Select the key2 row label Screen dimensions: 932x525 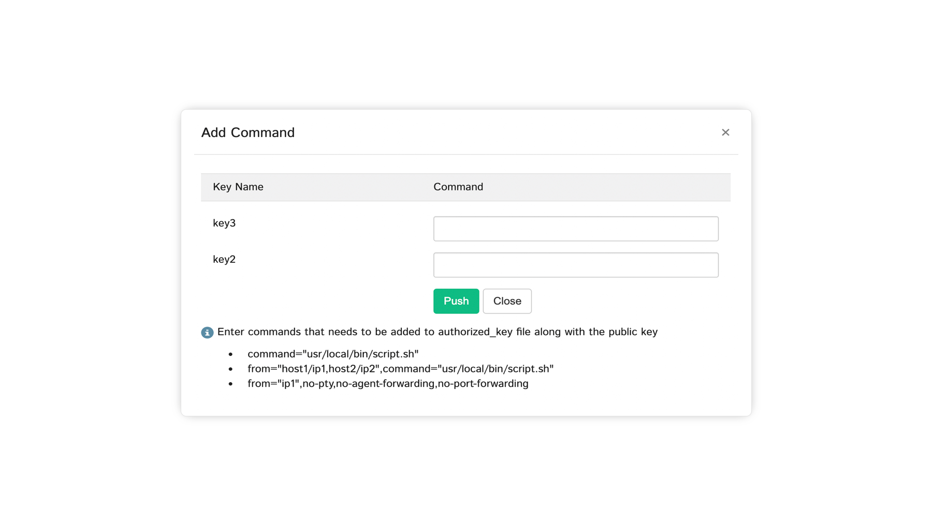(224, 259)
